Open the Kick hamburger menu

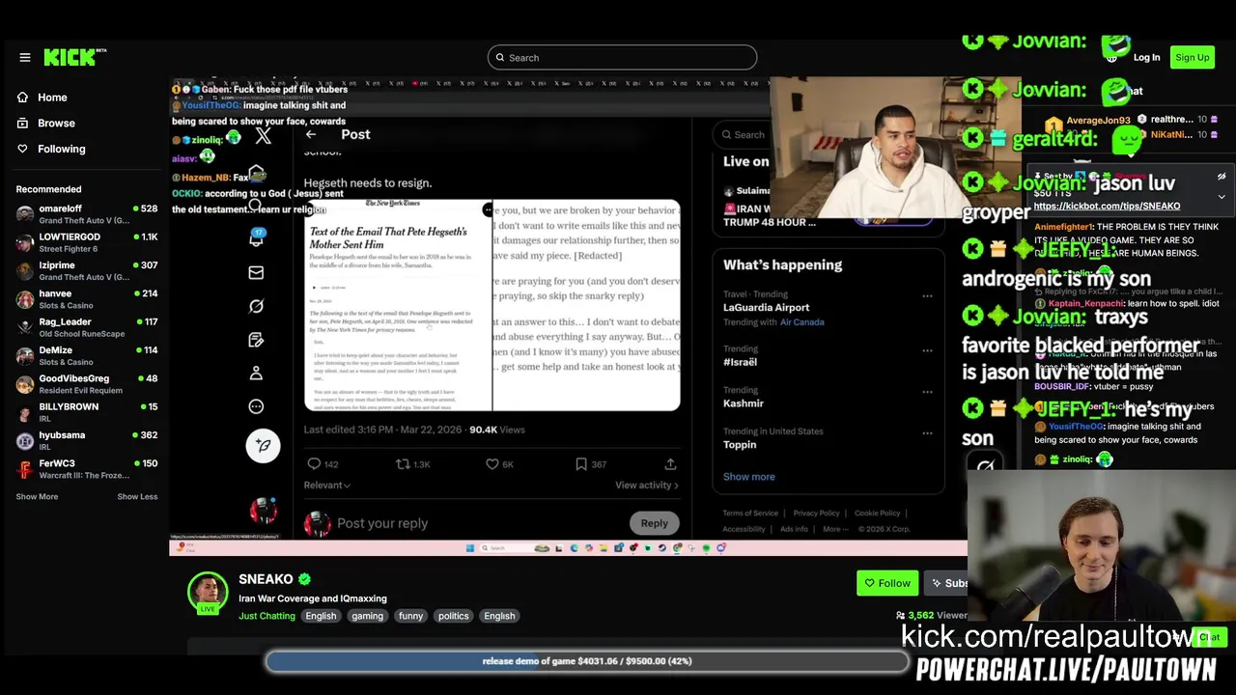click(x=25, y=58)
